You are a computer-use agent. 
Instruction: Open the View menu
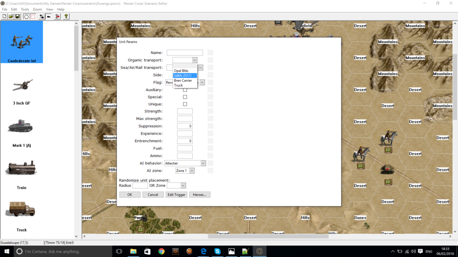tap(49, 9)
